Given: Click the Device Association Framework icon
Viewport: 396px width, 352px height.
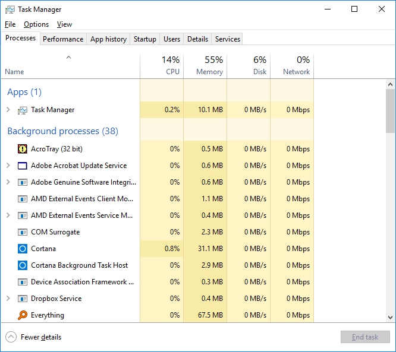Looking at the screenshot, I should tap(23, 282).
